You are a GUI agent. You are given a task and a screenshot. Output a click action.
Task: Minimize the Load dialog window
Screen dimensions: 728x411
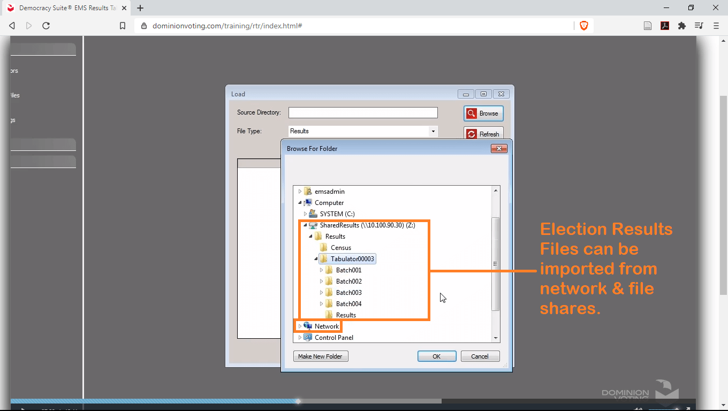(466, 94)
